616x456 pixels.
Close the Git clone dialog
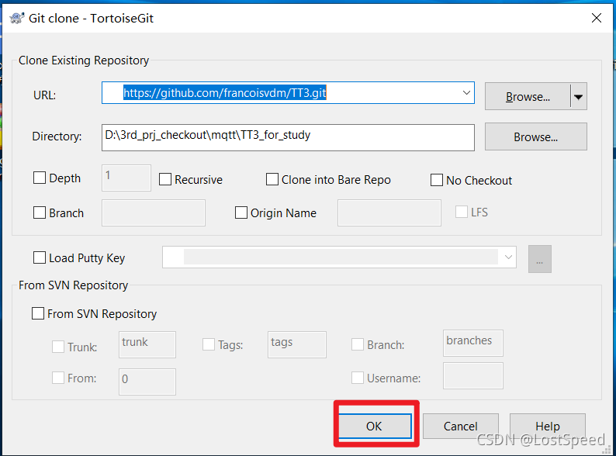coord(597,18)
